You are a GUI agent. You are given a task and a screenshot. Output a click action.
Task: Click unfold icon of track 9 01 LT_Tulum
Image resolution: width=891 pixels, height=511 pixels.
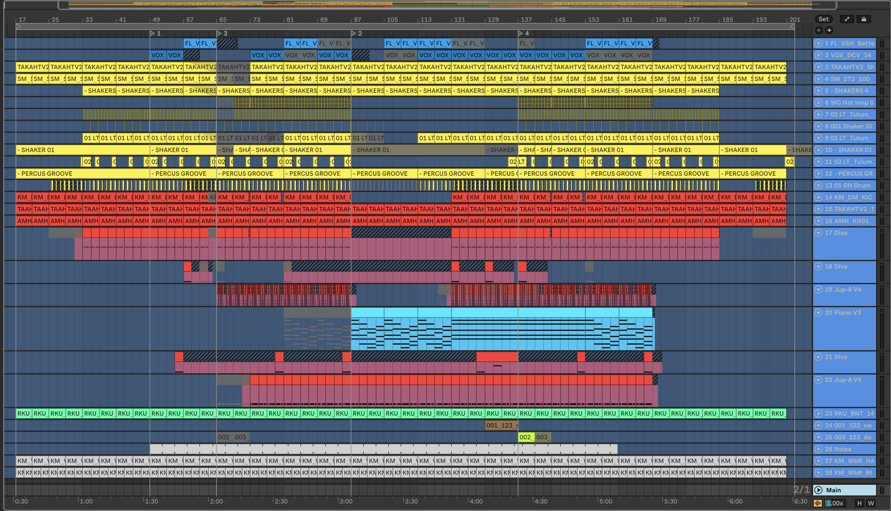click(818, 138)
